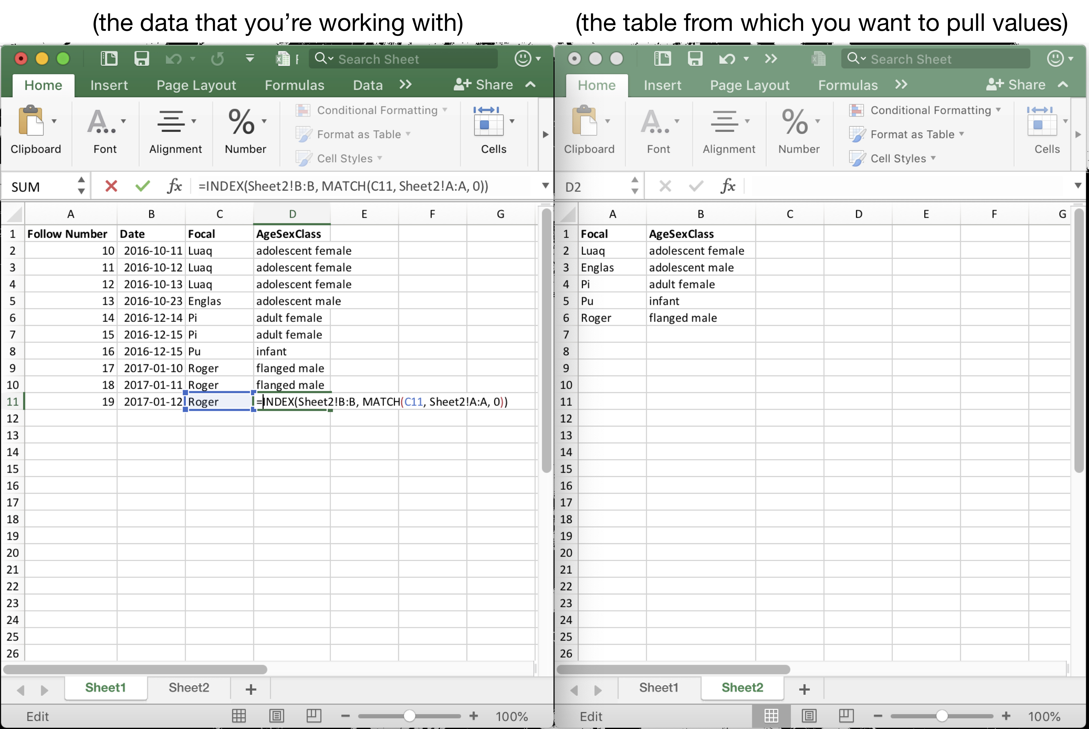Click redo arrow in left window toolbar
The height and width of the screenshot is (729, 1089).
217,59
